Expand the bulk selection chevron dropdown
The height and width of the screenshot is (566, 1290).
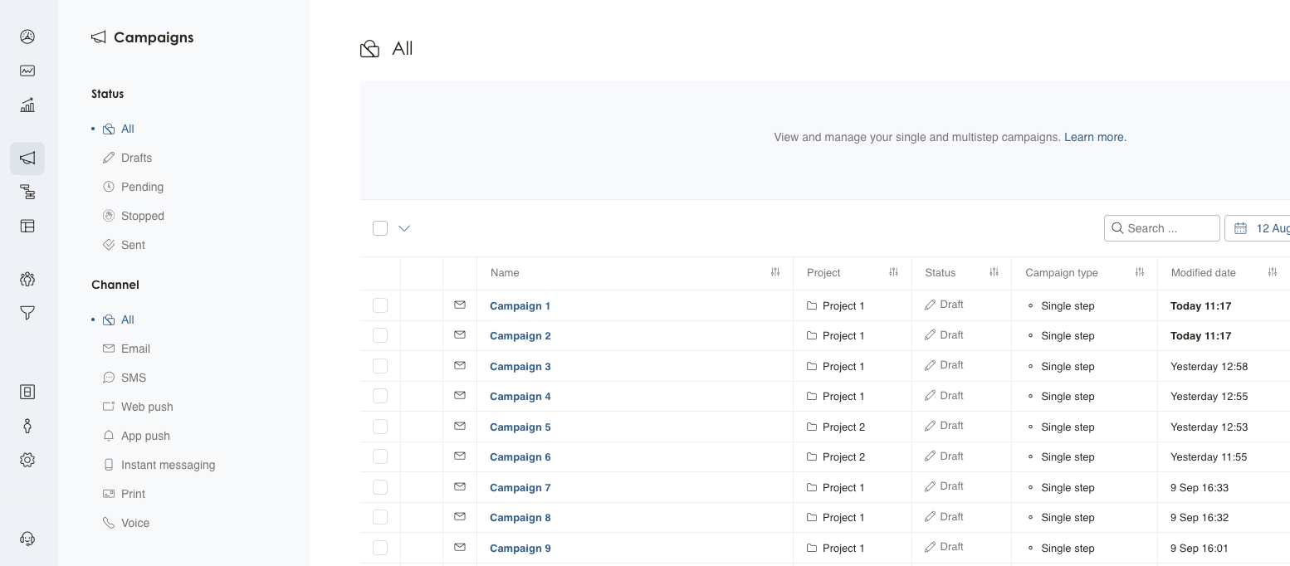pyautogui.click(x=404, y=228)
